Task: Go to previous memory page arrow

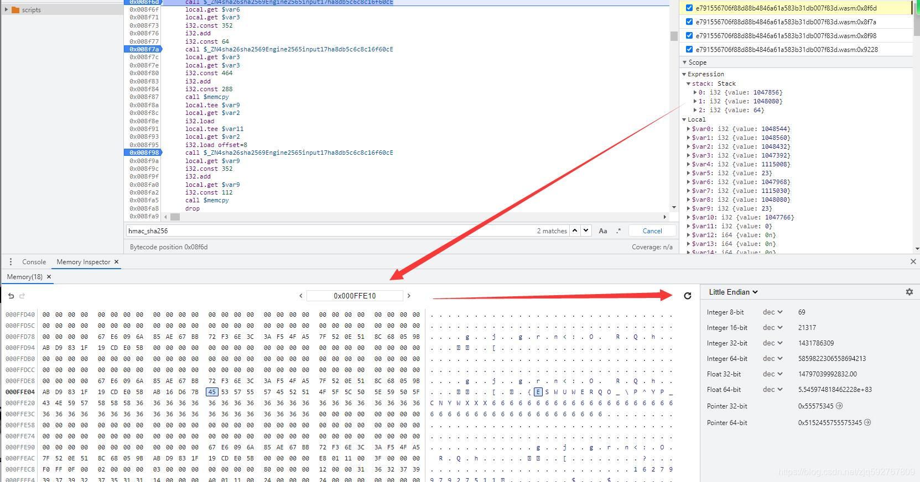Action: [301, 296]
